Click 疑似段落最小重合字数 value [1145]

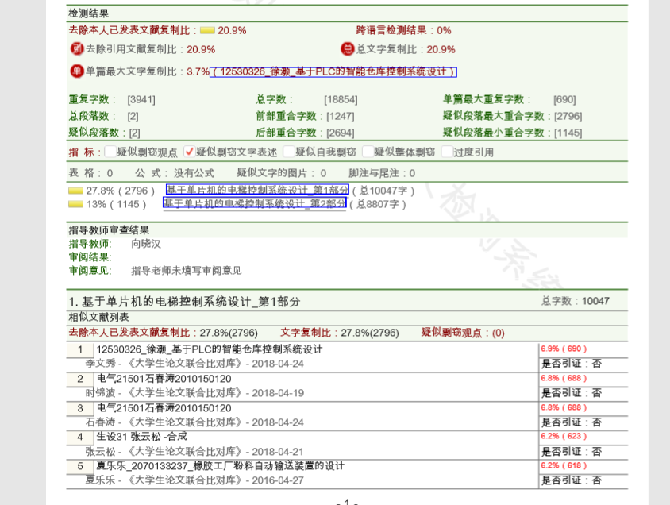[x=568, y=133]
